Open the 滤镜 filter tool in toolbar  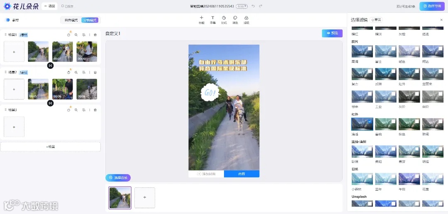point(246,20)
